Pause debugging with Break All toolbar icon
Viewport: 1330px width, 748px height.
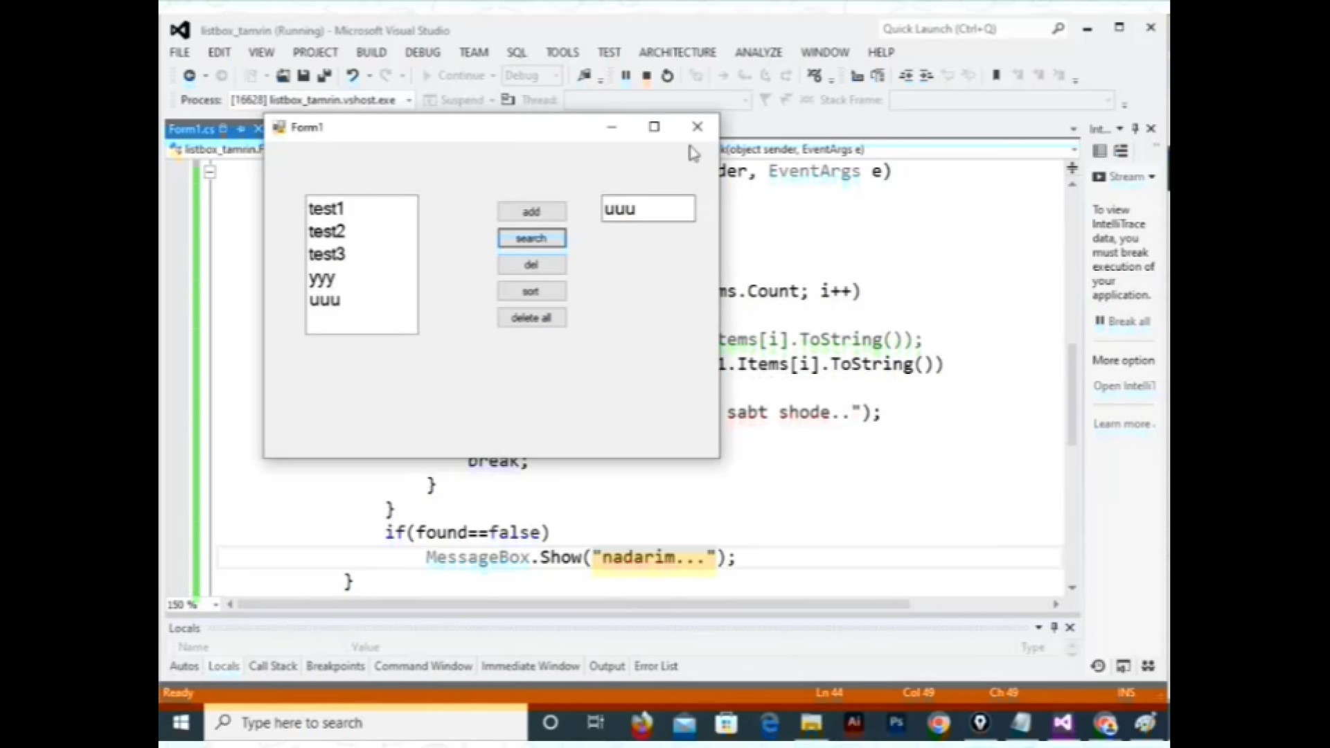tap(626, 76)
